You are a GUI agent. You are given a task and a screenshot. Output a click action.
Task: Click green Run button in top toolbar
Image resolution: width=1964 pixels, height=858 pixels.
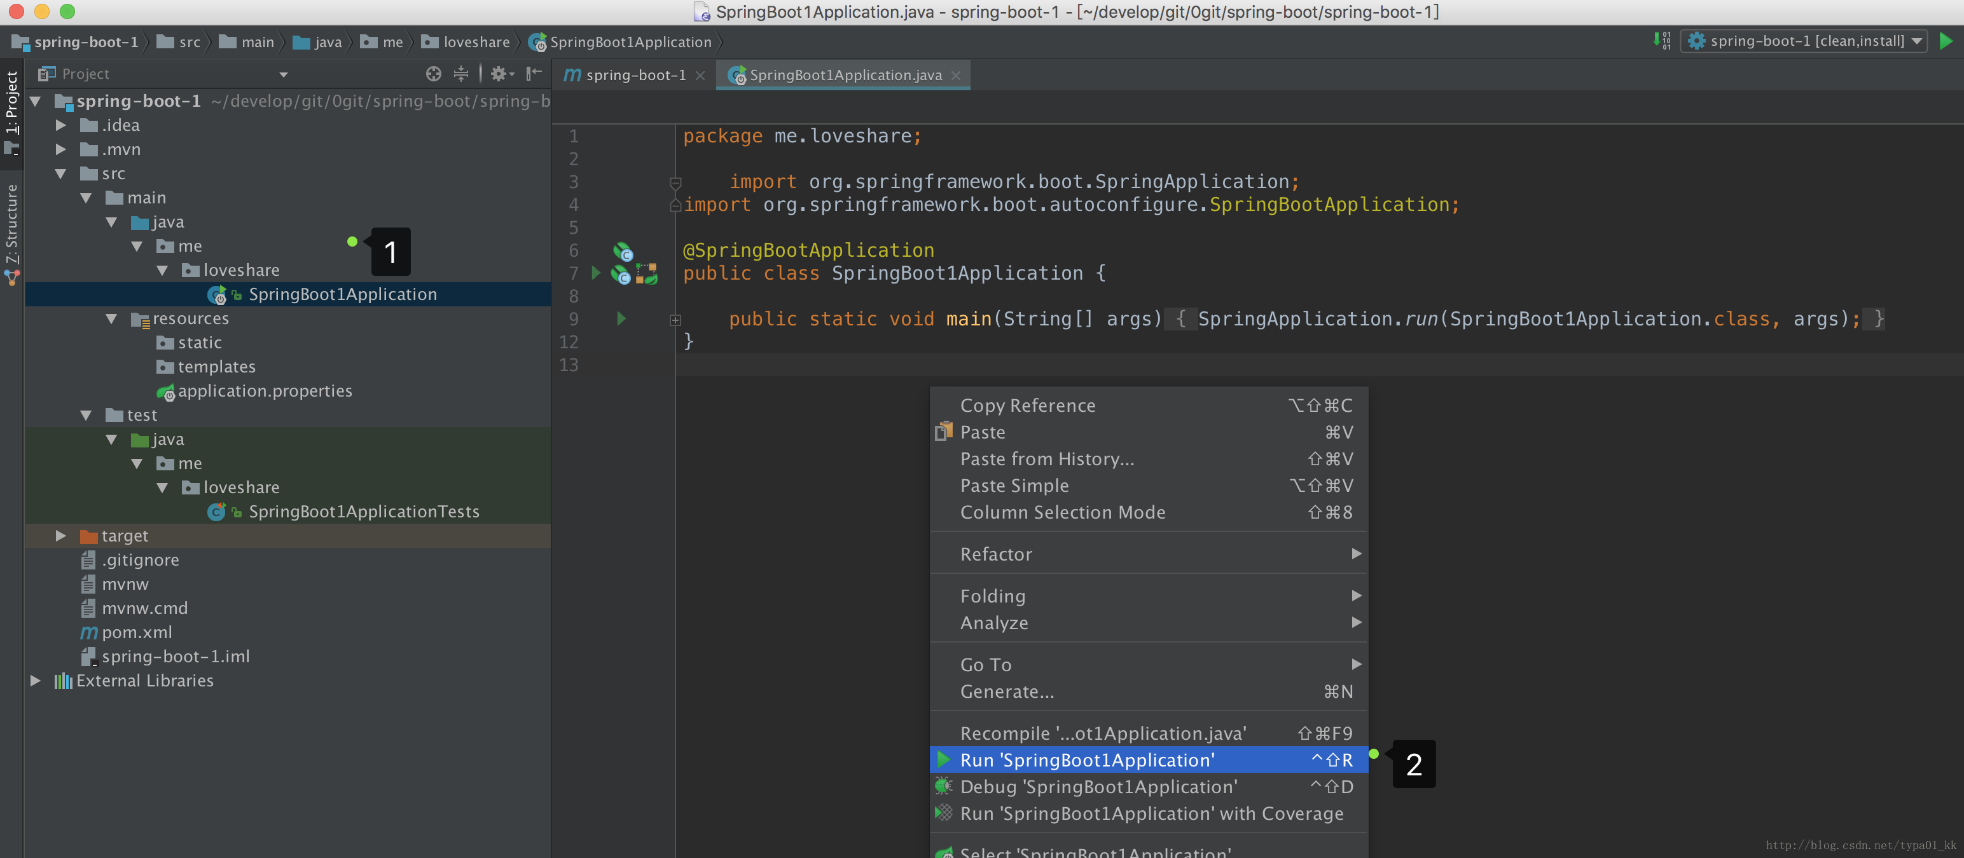(x=1946, y=41)
